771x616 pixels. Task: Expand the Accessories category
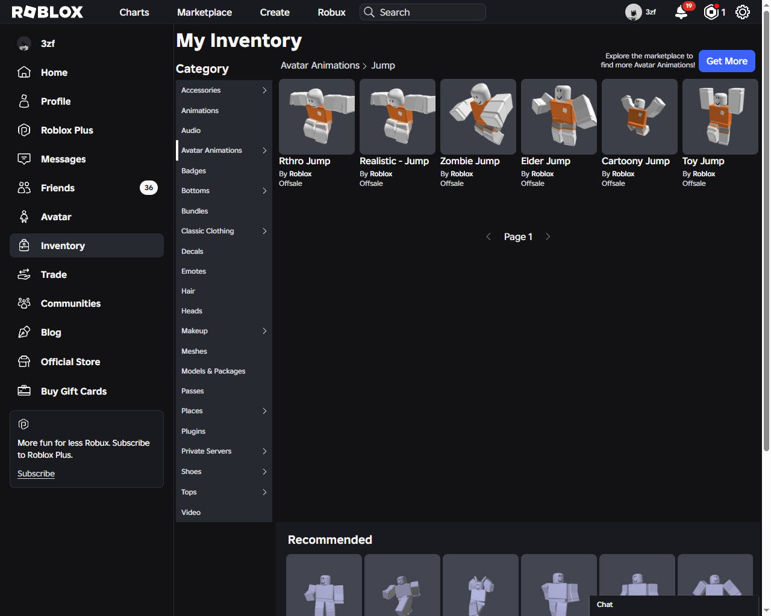[x=264, y=90]
